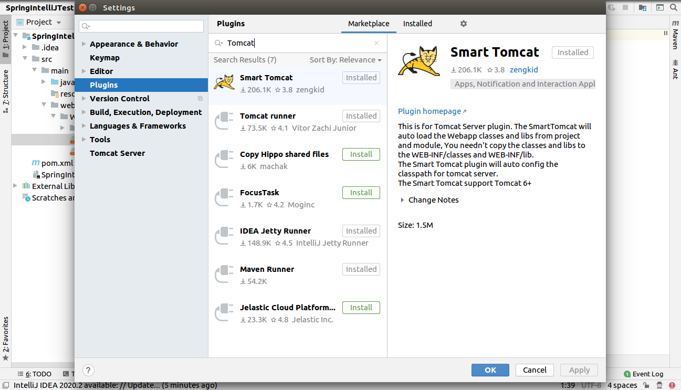Open the plugins settings gear icon
Viewport: 681px width, 390px height.
[463, 24]
